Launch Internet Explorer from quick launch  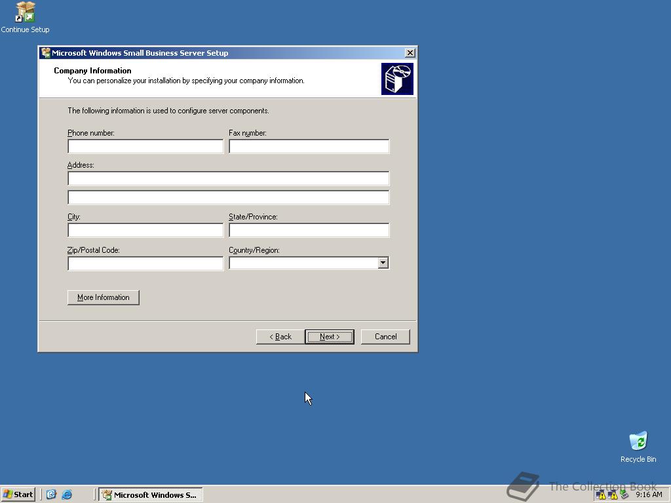(x=67, y=494)
